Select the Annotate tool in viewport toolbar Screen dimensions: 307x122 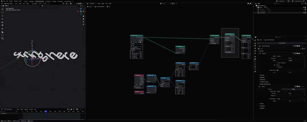[3, 29]
